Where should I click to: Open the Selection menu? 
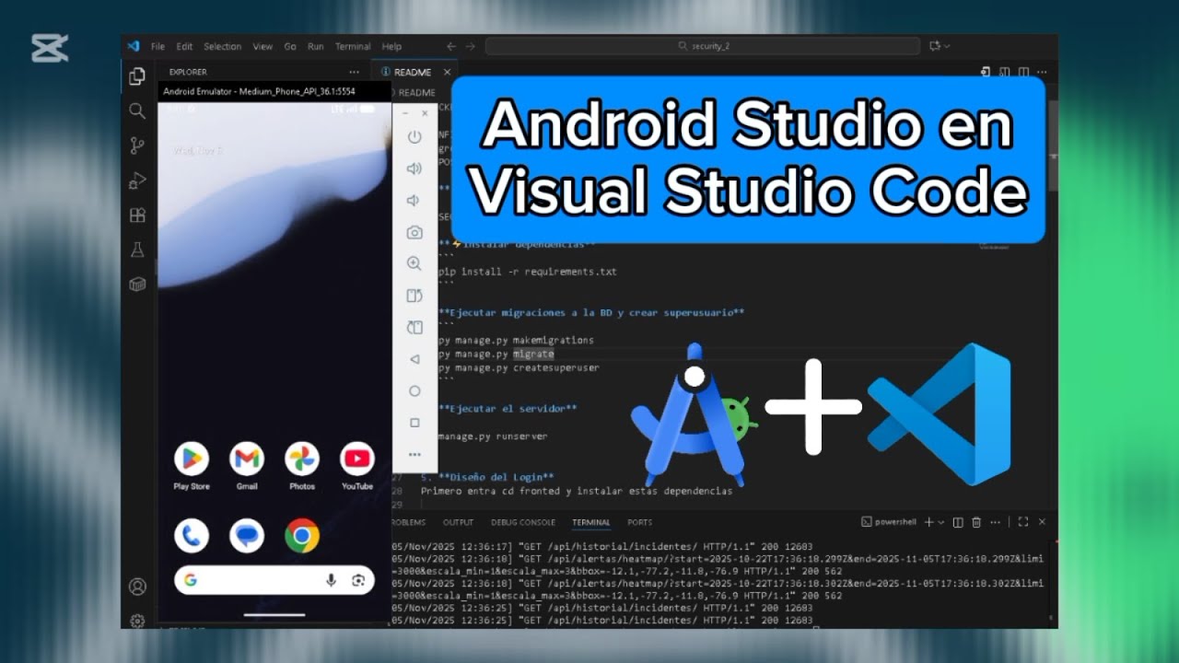click(x=222, y=46)
